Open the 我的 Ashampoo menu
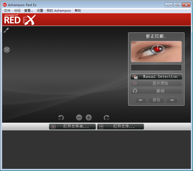Viewport: 193px width, 171px height. [x=59, y=11]
